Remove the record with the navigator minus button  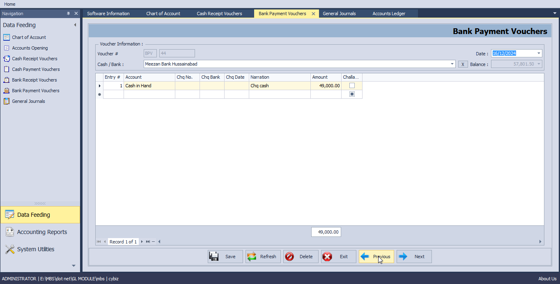(154, 242)
